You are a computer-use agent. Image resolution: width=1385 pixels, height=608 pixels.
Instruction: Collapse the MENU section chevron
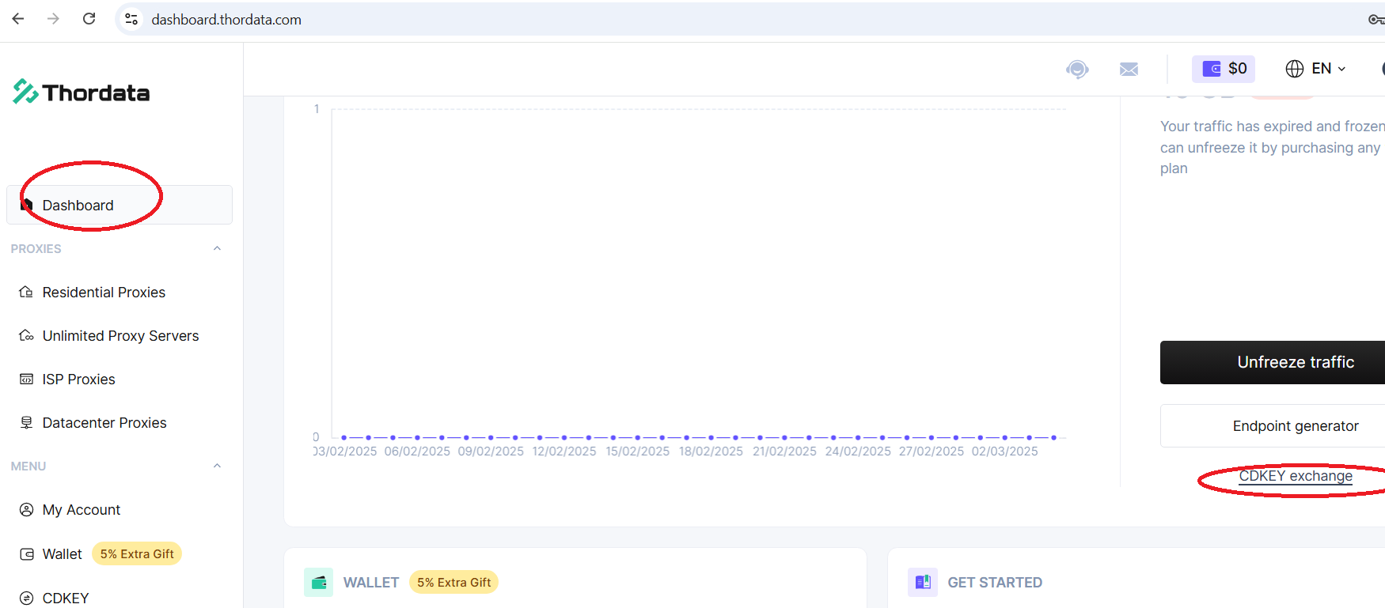point(217,466)
